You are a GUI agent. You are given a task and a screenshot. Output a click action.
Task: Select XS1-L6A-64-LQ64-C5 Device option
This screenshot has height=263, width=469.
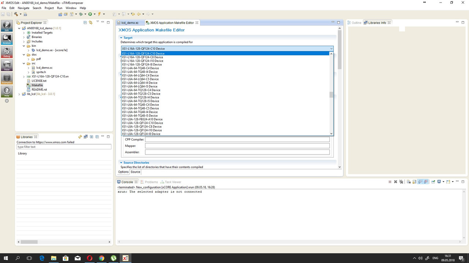click(140, 79)
